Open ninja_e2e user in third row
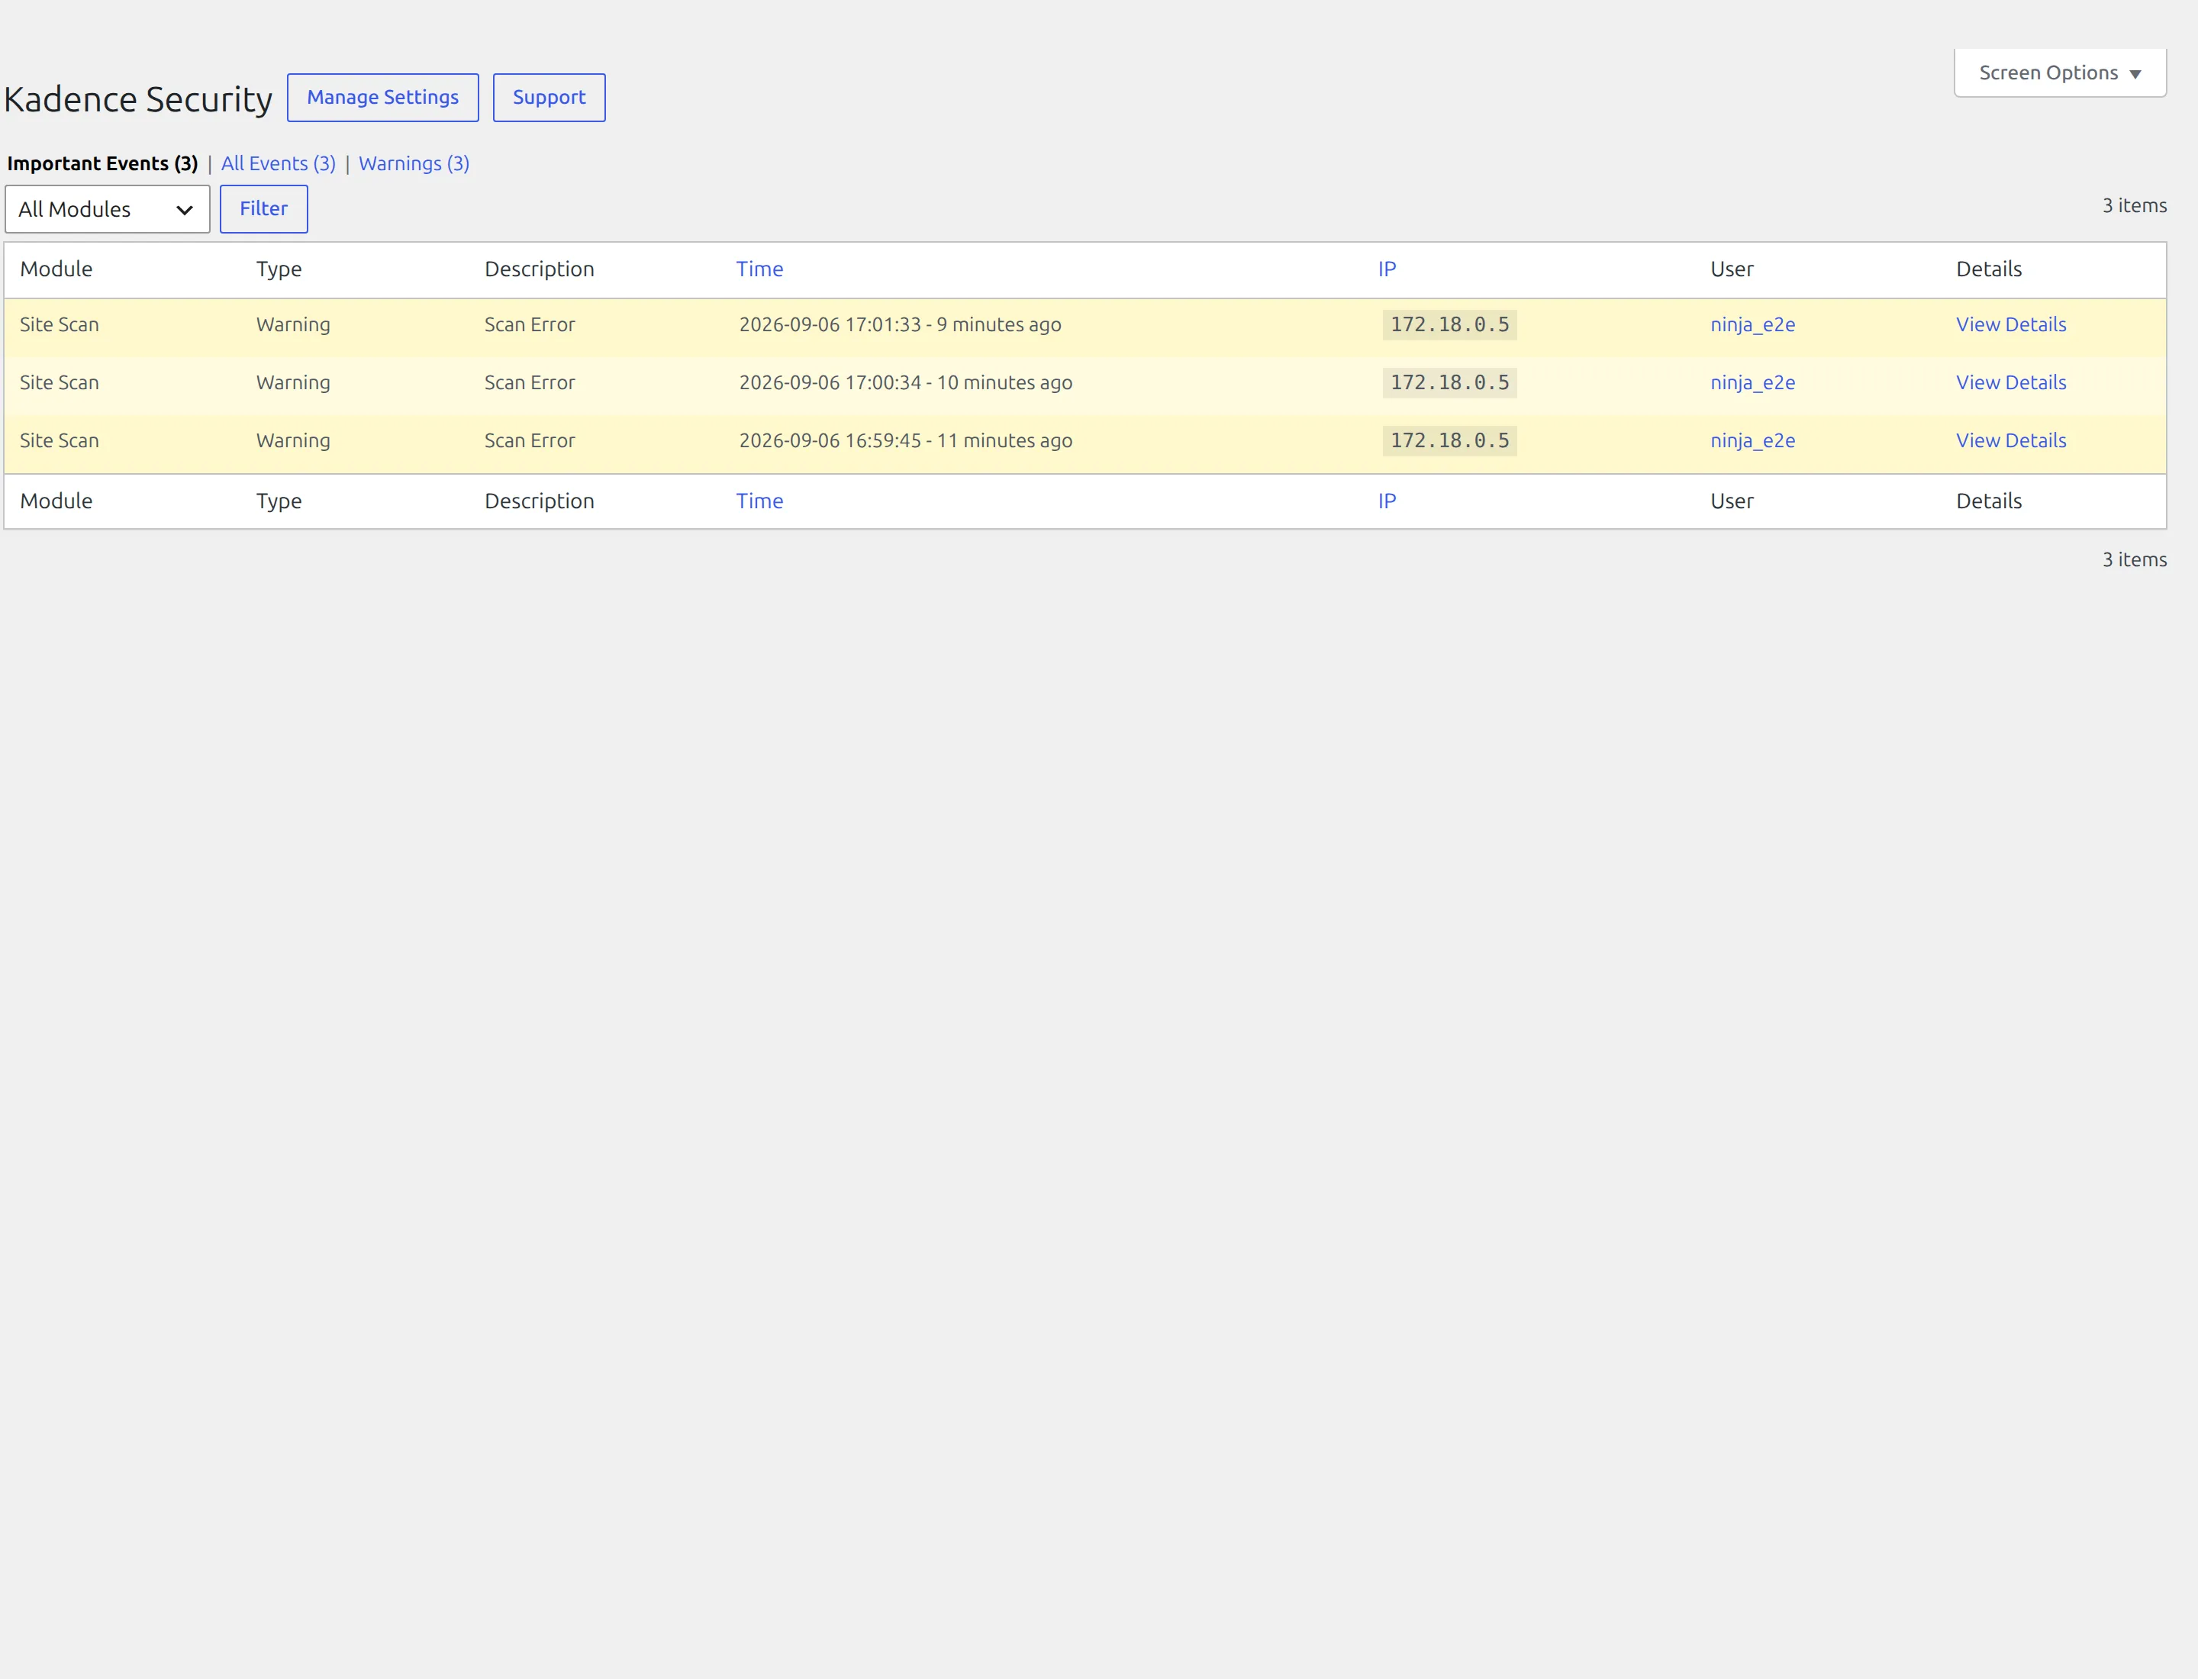Screen dimensions: 2198x1679 [x=1752, y=440]
